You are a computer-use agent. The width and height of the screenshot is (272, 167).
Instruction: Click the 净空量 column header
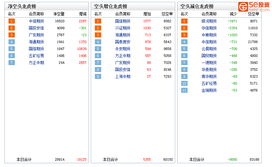tap(59, 14)
